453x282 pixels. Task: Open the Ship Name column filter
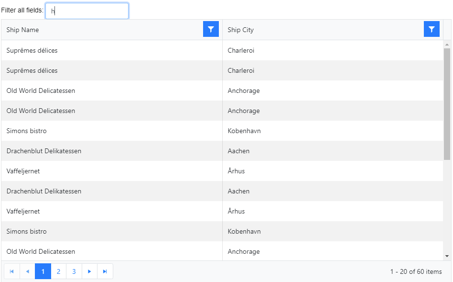click(211, 29)
